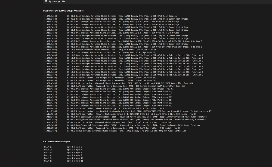Click the HD Audio Controller audio device row
This screenshot has width=272, height=167.
pyautogui.click(x=115, y=131)
